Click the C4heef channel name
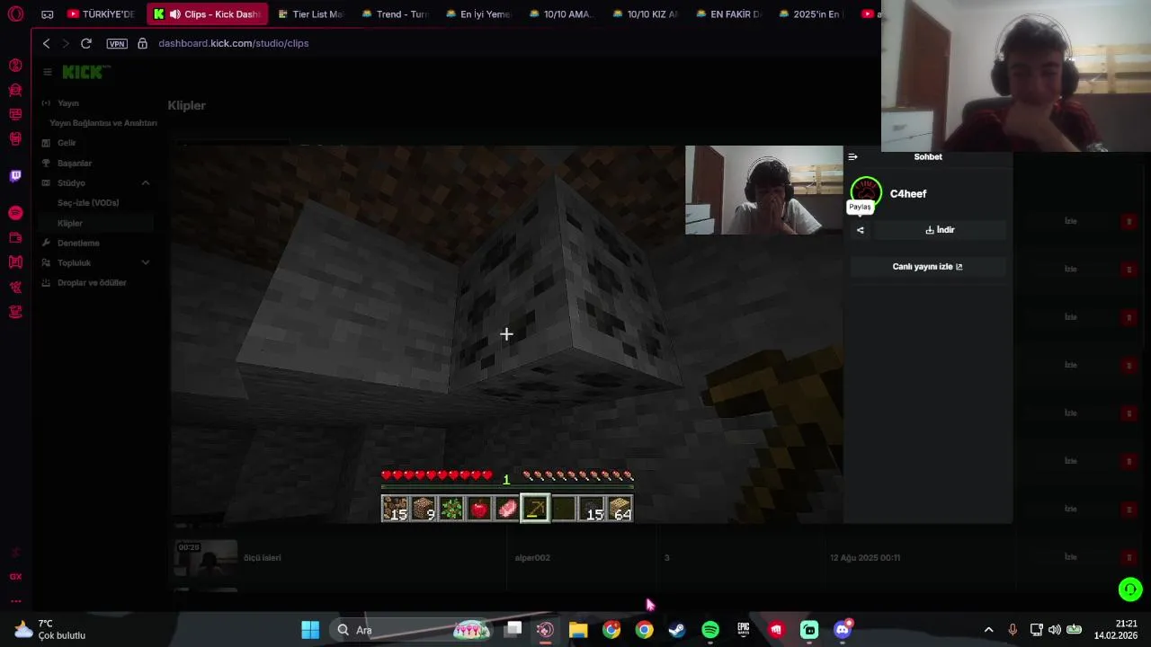The width and height of the screenshot is (1151, 647). click(x=908, y=194)
